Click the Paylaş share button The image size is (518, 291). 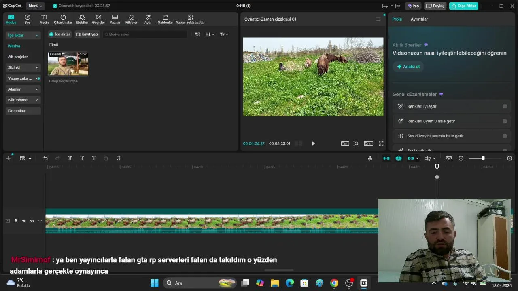[435, 6]
